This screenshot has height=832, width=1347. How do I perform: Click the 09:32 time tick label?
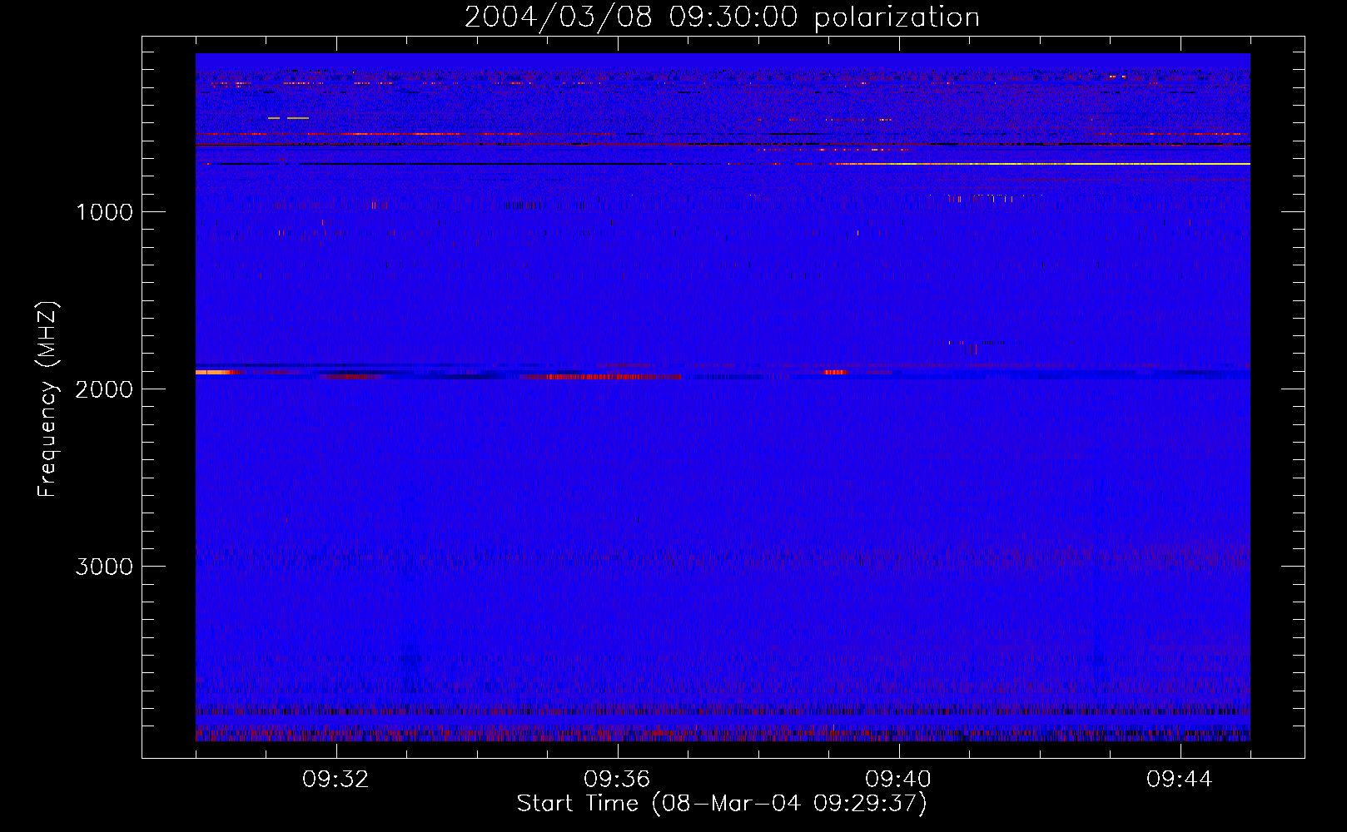336,780
